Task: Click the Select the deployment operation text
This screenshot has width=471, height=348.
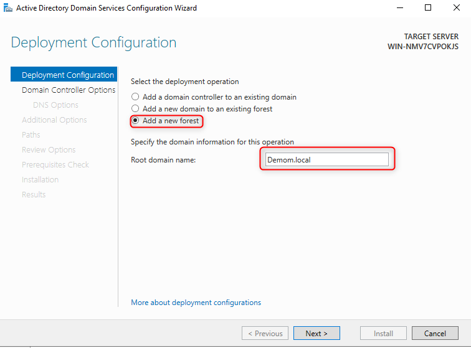Action: [185, 82]
